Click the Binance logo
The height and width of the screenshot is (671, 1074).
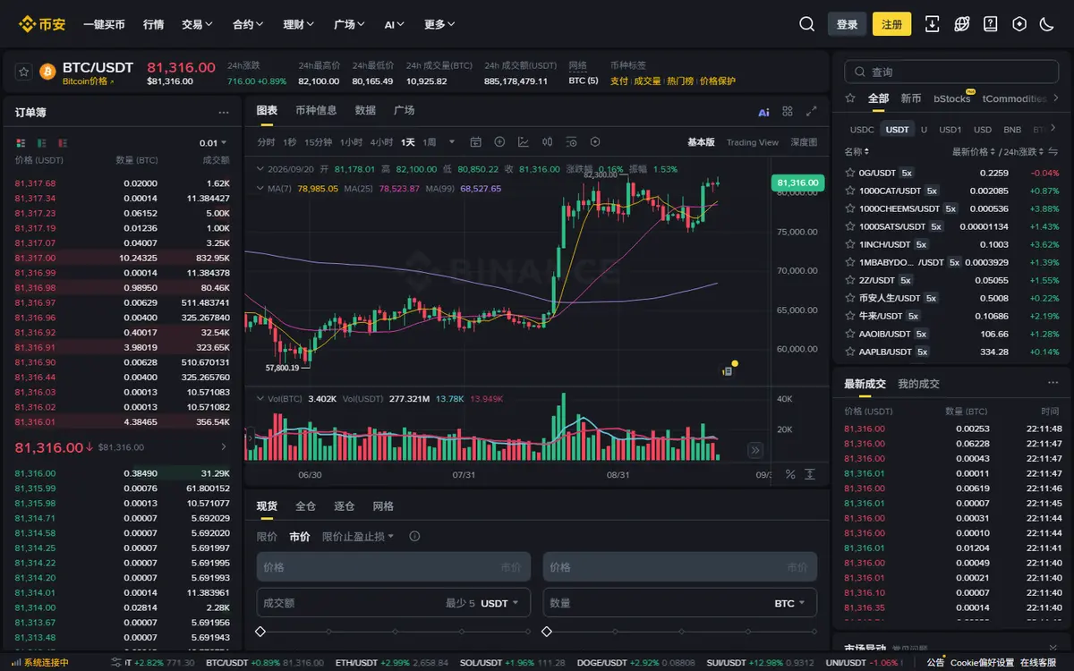(42, 24)
